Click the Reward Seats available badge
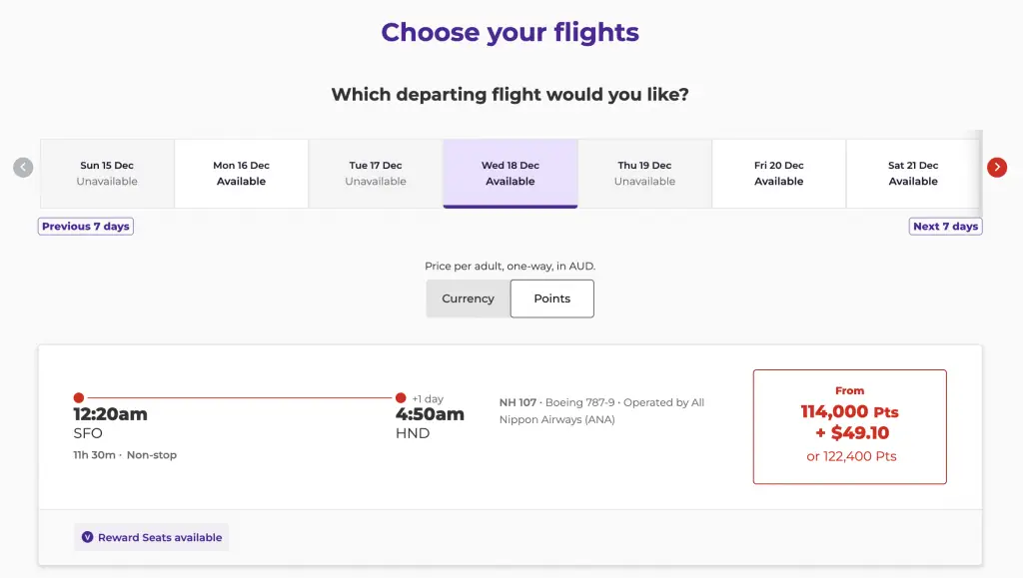 pos(152,537)
